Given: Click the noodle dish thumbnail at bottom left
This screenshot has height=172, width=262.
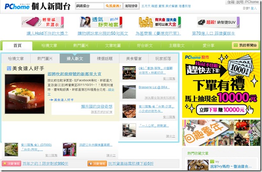Looking at the screenshot, I should click(11, 149).
